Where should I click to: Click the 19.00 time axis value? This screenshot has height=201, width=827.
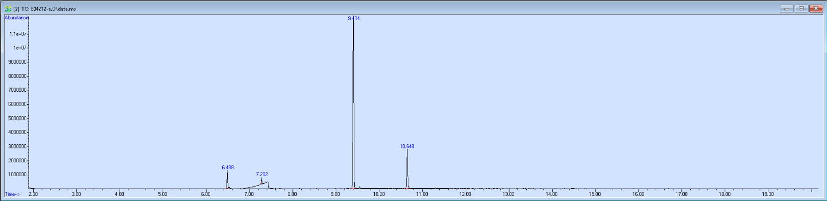[768, 195]
